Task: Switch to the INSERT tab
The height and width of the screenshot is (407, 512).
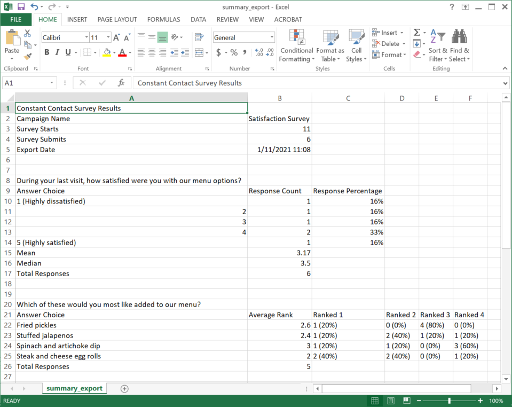Action: 77,20
